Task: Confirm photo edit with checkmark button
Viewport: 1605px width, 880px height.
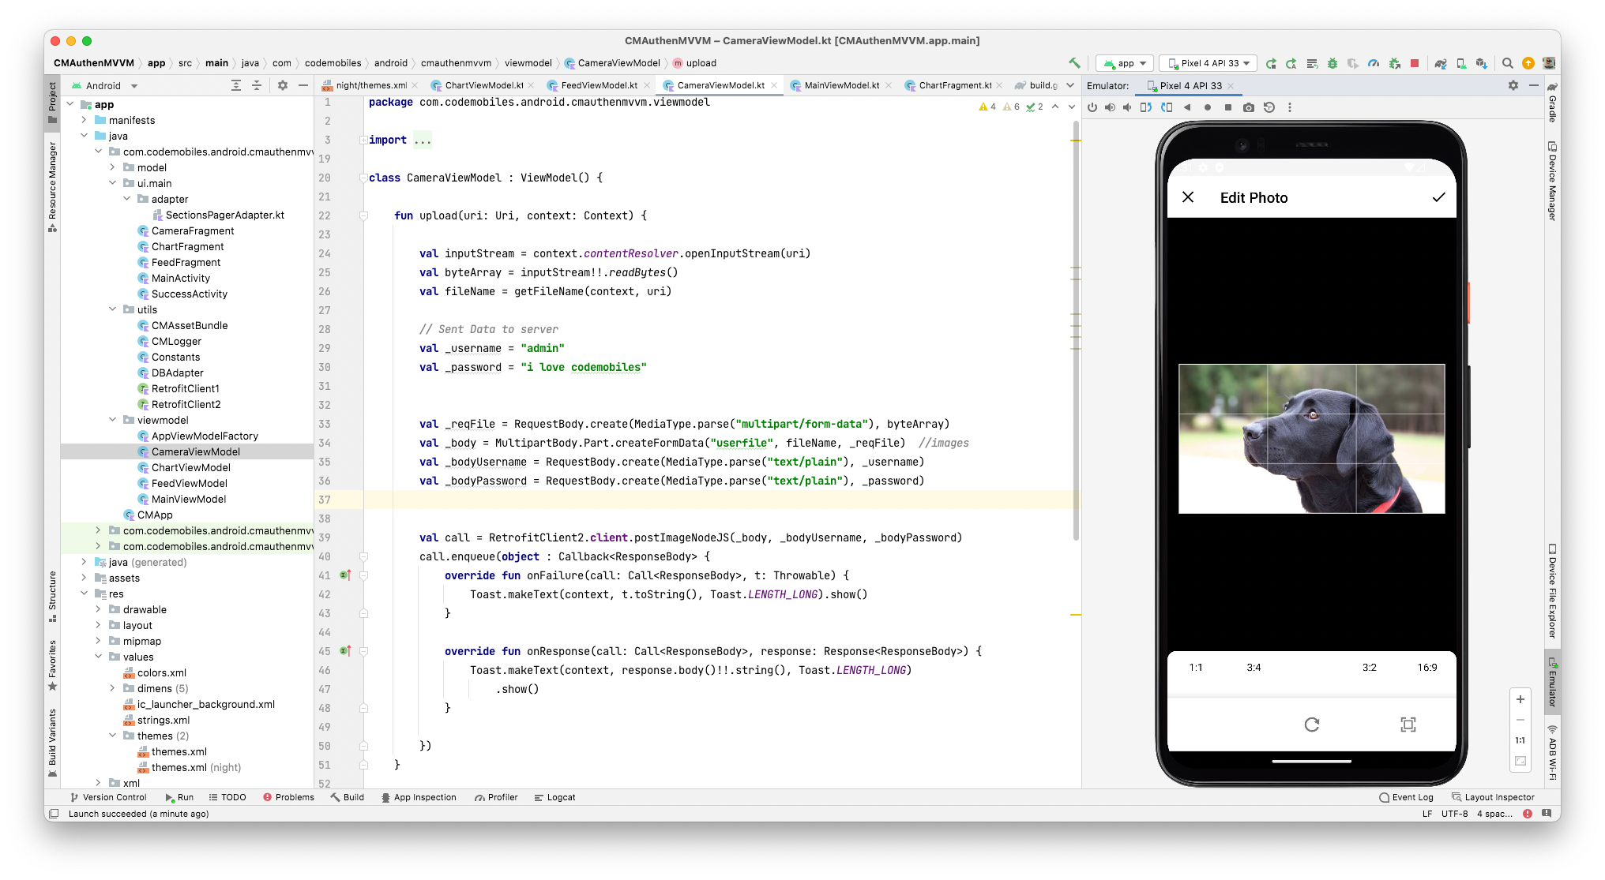Action: (x=1438, y=197)
